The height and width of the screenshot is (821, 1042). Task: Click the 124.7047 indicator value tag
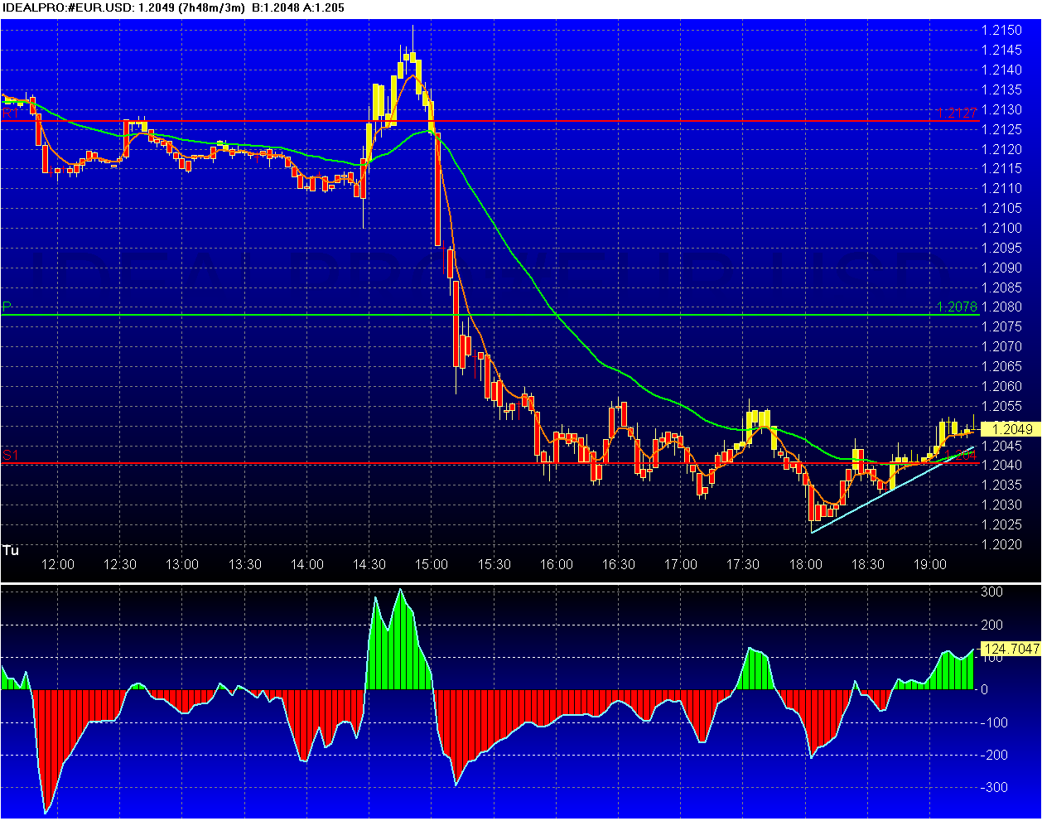point(1011,649)
